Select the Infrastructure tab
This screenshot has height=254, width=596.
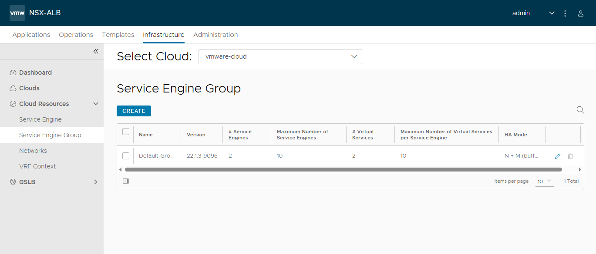pyautogui.click(x=164, y=35)
